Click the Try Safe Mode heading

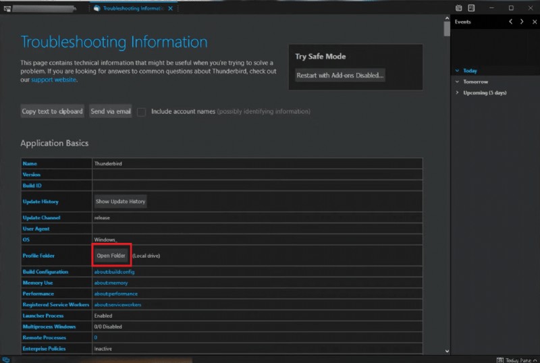pyautogui.click(x=320, y=57)
